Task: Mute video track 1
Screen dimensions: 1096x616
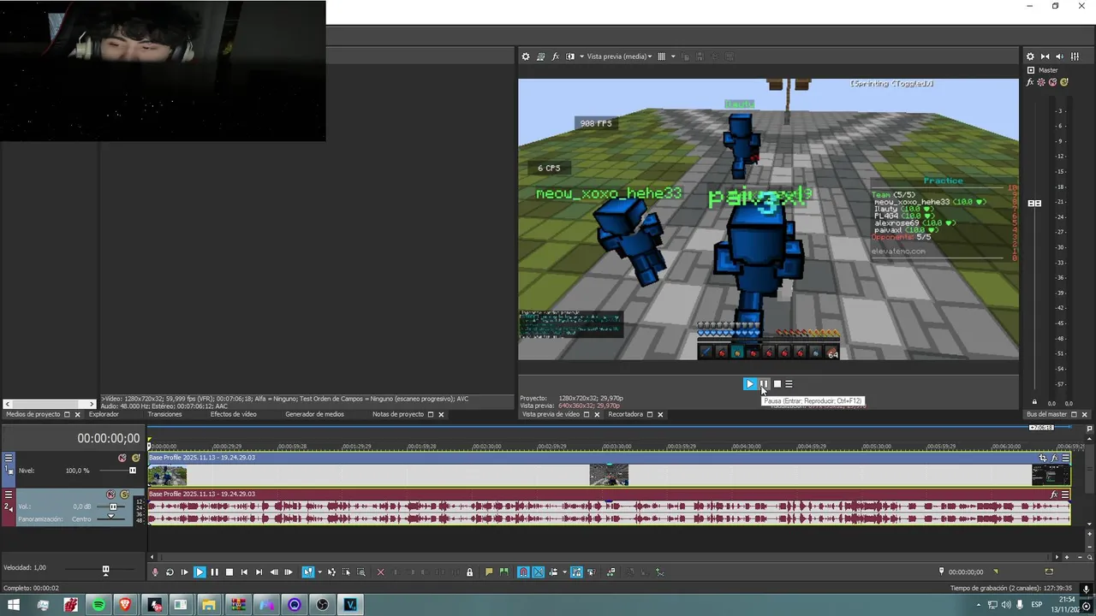Action: tap(122, 459)
